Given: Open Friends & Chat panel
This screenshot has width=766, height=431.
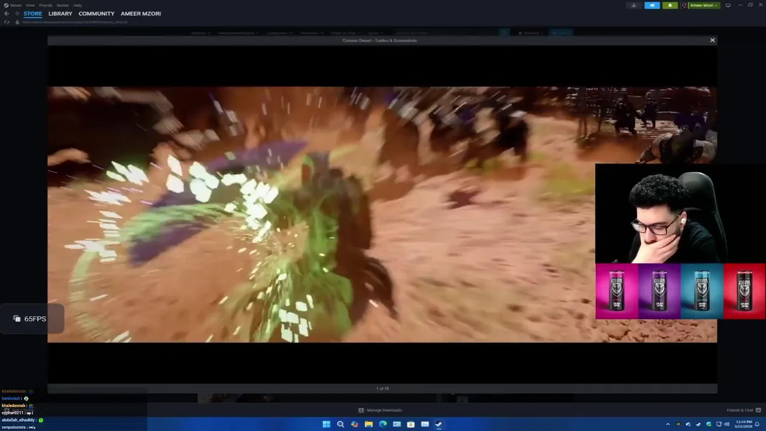Looking at the screenshot, I should (x=744, y=410).
